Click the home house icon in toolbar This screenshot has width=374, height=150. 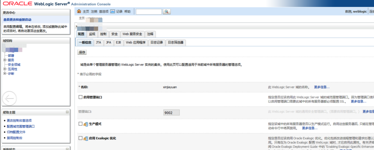tap(79, 11)
